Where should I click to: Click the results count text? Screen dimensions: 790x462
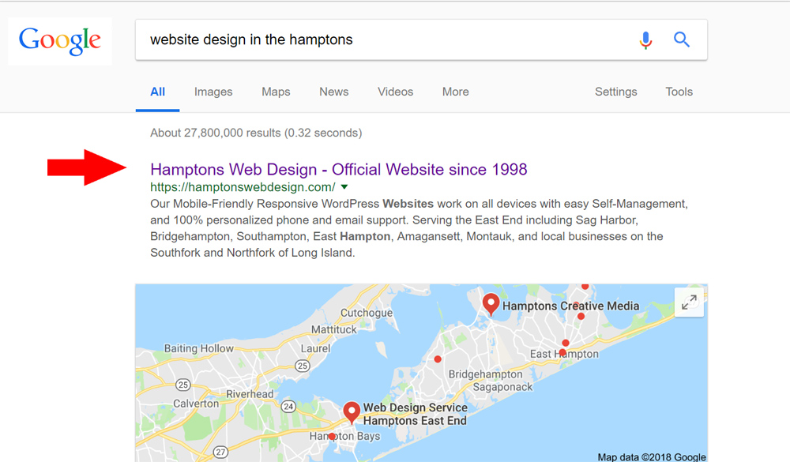coord(256,133)
